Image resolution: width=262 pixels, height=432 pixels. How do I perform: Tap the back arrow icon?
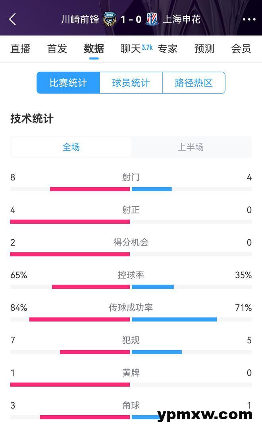[x=13, y=19]
